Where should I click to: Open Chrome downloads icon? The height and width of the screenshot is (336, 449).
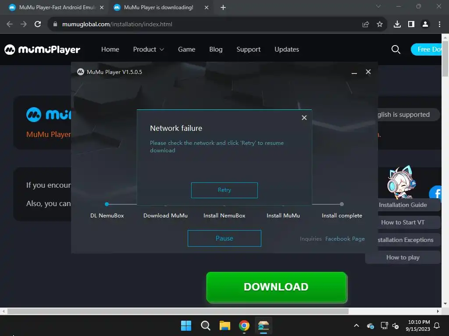pos(397,24)
